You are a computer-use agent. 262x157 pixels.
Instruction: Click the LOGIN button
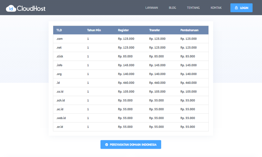241,8
